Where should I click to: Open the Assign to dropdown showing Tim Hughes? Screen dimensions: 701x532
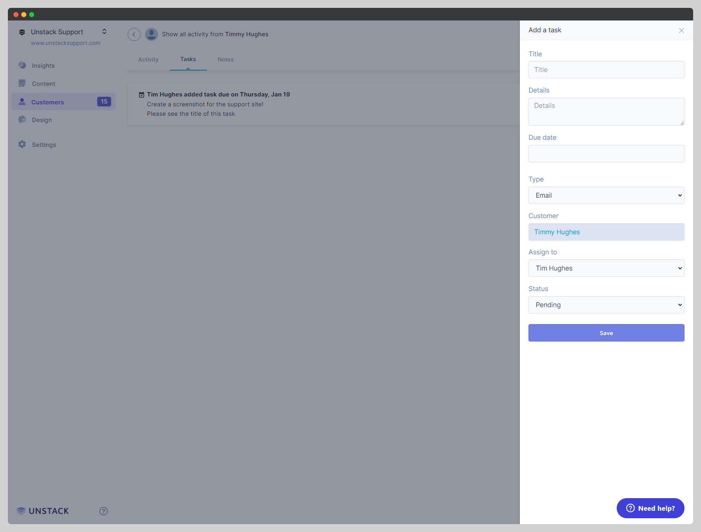click(606, 268)
